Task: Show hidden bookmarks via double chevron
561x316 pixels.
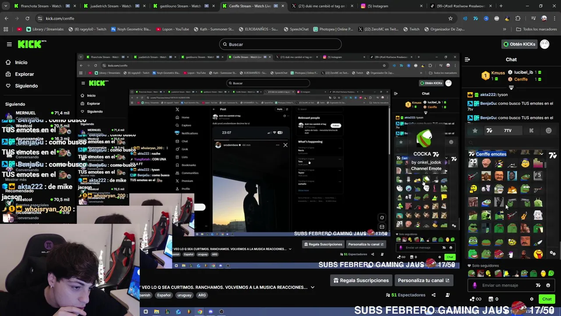Action: pyautogui.click(x=504, y=29)
